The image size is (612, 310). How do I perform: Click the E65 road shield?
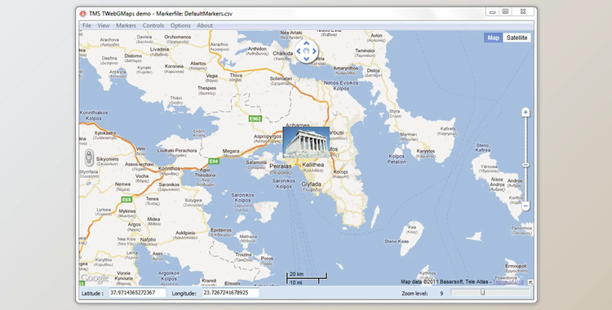(126, 200)
